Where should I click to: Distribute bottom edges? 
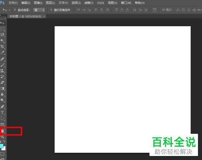coord(127,10)
